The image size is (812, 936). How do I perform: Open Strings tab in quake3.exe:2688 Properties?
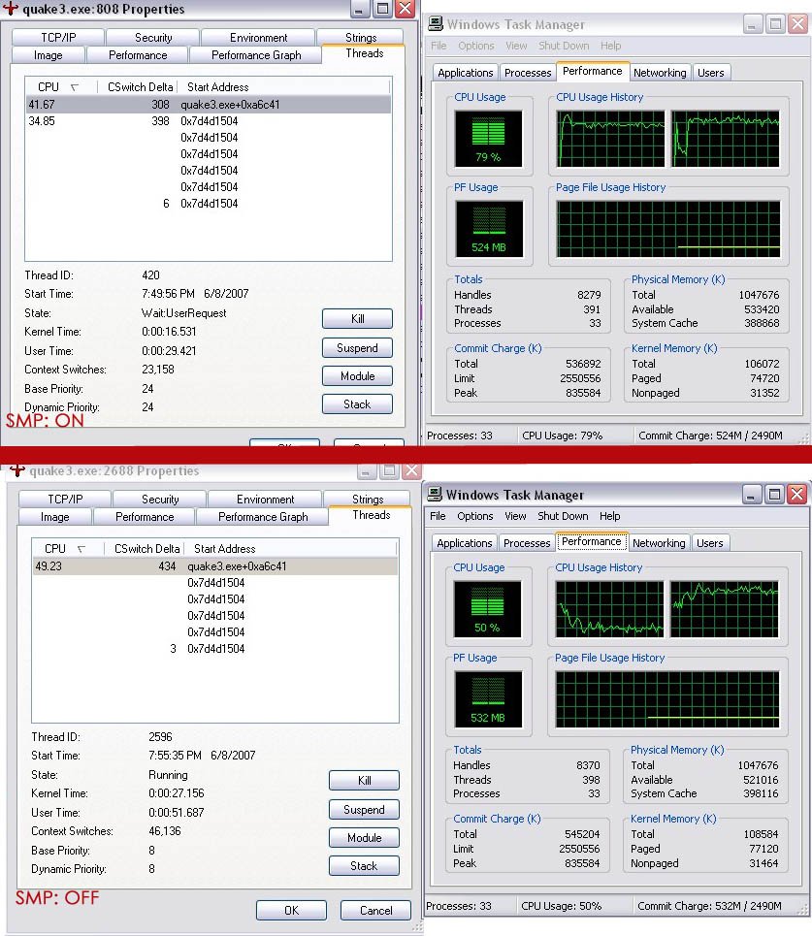coord(367,499)
